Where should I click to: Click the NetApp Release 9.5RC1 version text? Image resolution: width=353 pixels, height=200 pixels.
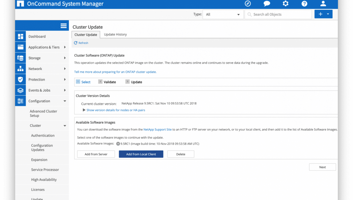(159, 103)
